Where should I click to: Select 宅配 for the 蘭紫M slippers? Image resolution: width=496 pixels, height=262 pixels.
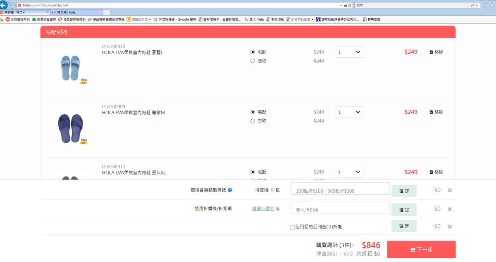coord(253,112)
